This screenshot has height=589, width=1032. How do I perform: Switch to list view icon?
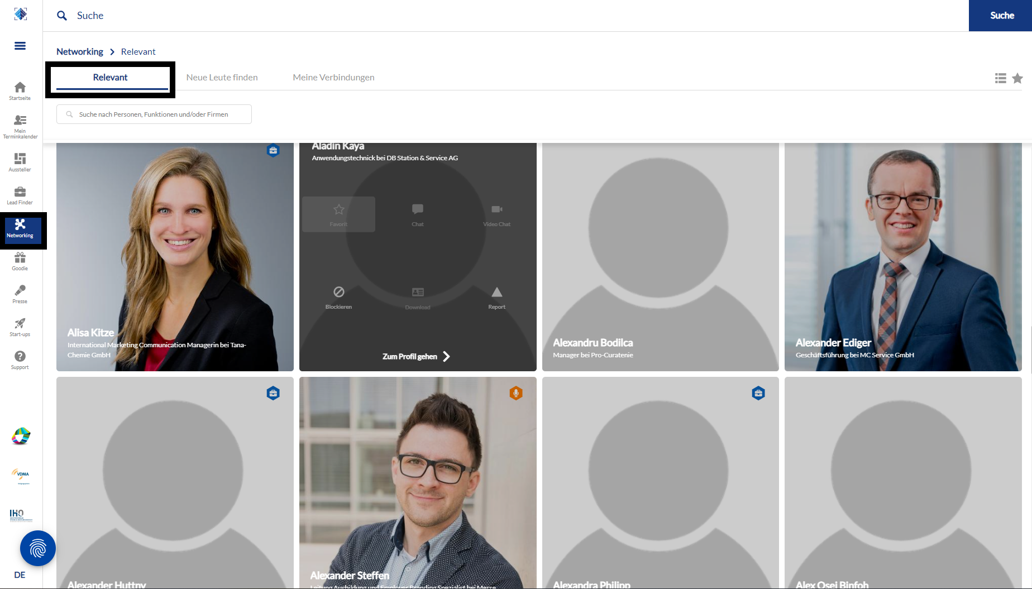[x=1001, y=78]
